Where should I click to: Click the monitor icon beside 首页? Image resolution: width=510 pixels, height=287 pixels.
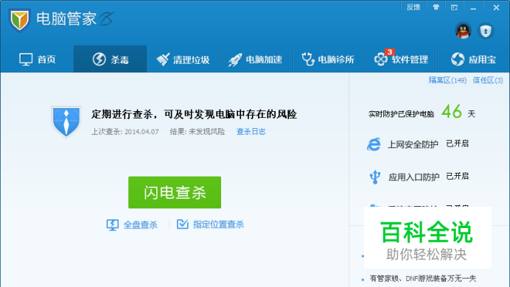click(26, 60)
